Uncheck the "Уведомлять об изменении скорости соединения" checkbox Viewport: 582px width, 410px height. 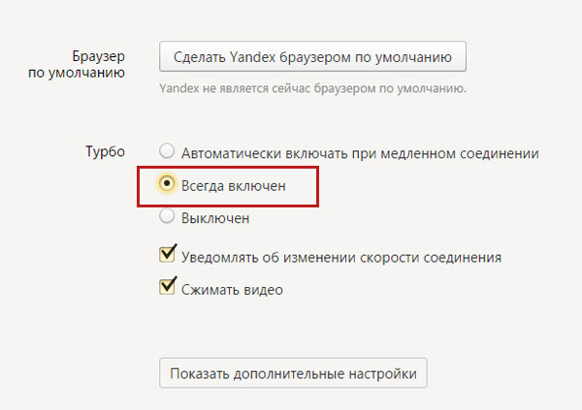(168, 256)
